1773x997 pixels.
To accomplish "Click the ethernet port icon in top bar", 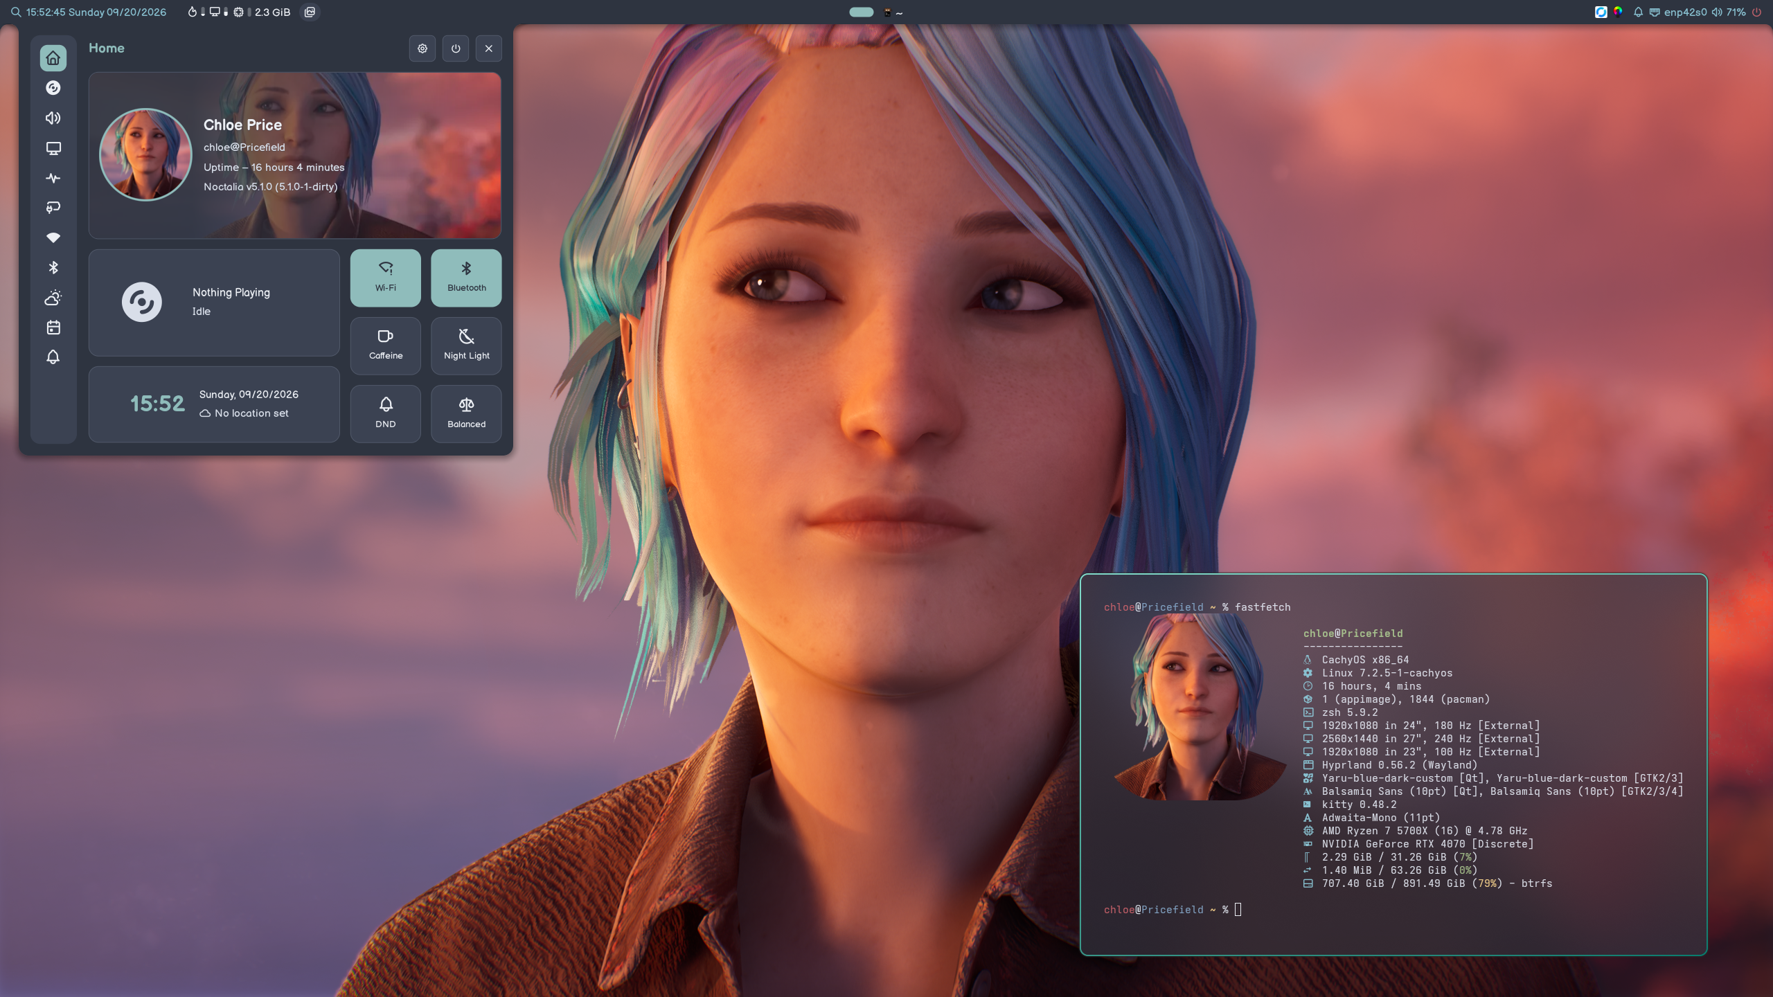I will pyautogui.click(x=1655, y=12).
